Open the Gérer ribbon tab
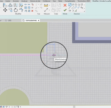Image resolution: width=111 pixels, height=108 pixels. [60, 1]
